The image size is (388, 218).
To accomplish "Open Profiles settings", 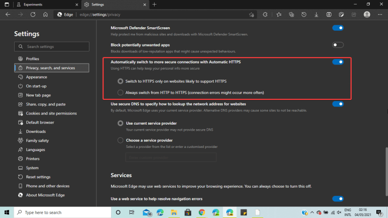I will 52,59.
